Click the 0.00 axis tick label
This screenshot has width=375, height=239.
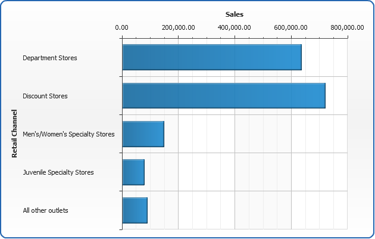coord(122,27)
